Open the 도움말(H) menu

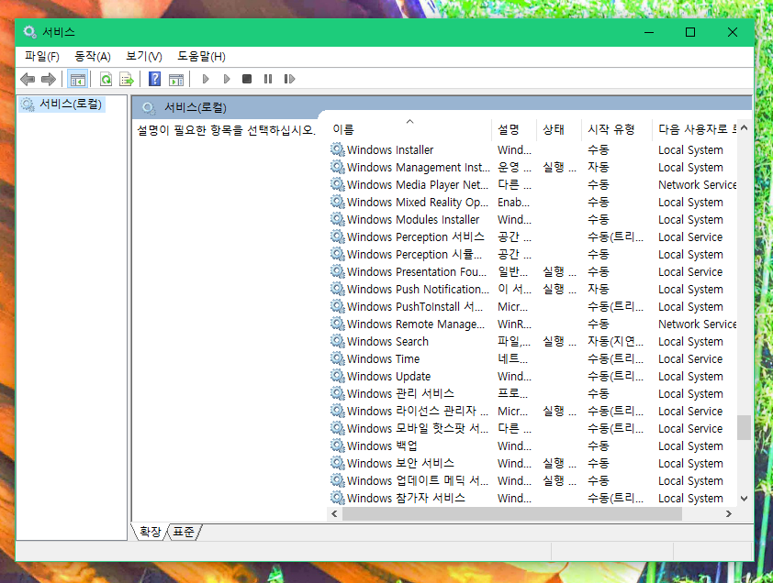click(x=201, y=57)
